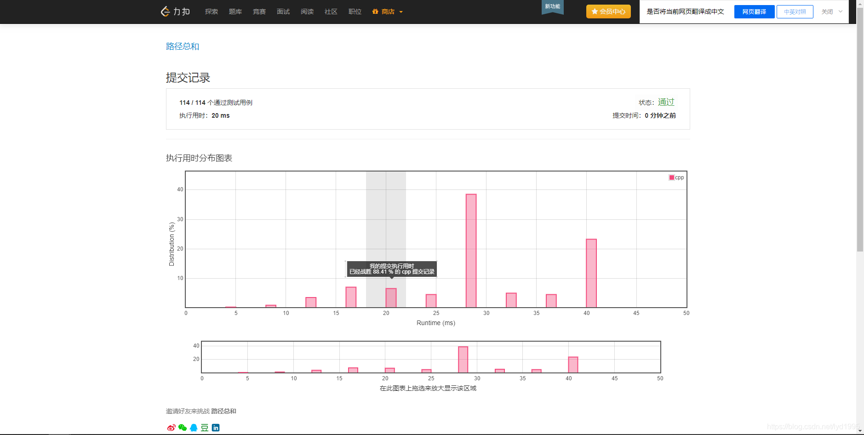Click the 网页翻译 button
Viewport: 864px width, 435px height.
[754, 11]
